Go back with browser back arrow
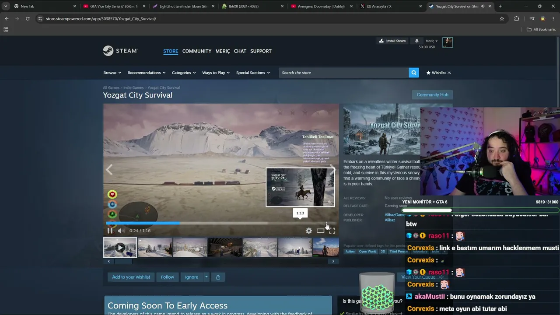The height and width of the screenshot is (315, 560). pos(7,19)
